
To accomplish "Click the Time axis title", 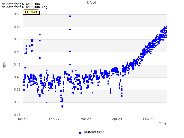I will coord(163,123).
